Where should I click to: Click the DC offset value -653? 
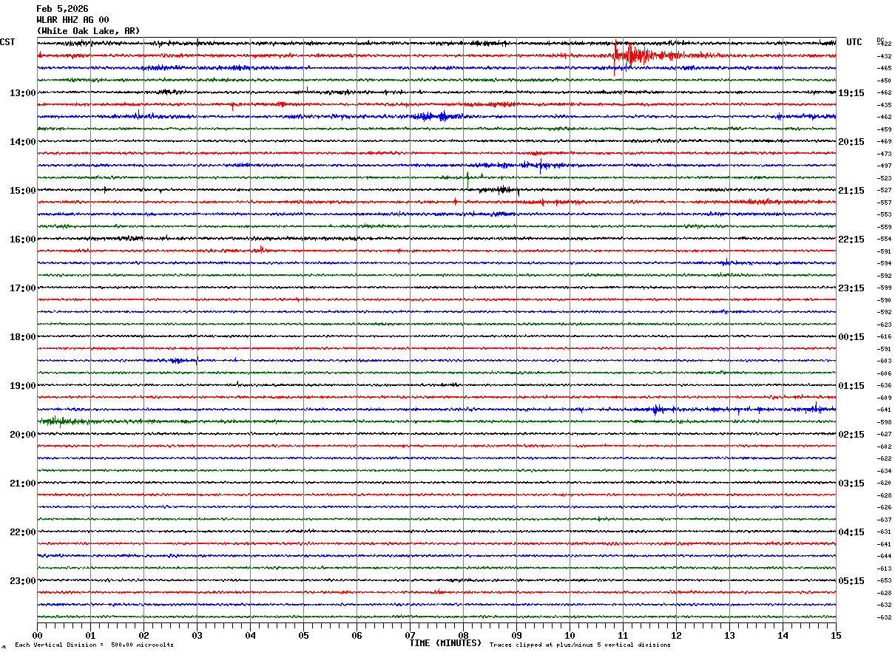point(884,581)
